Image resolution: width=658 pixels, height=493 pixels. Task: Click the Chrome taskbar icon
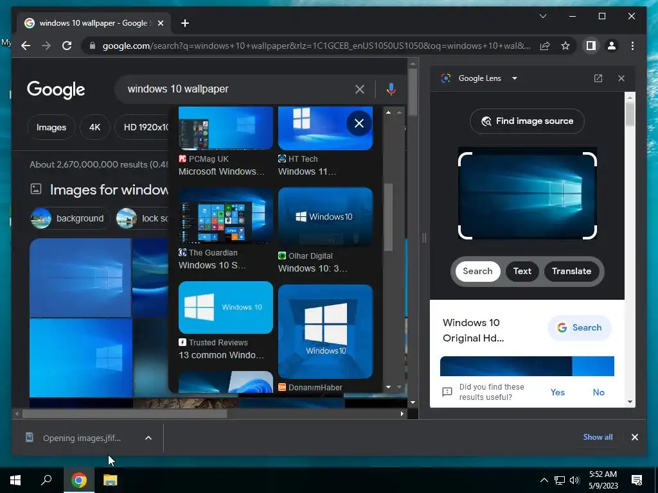[78, 480]
